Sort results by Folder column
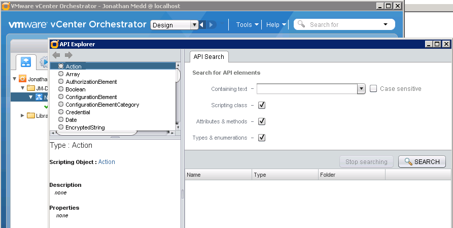Viewport: 453px width, 228px height. coord(352,175)
